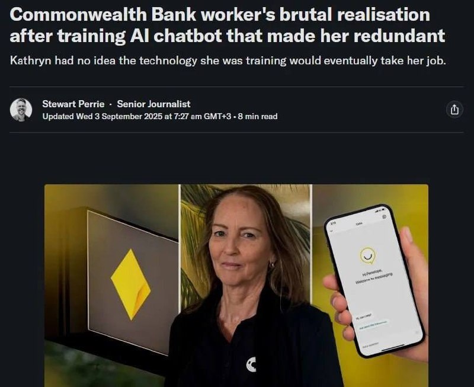Open Stewart Perrie's author avatar
Image resolution: width=474 pixels, height=387 pixels.
point(21,110)
